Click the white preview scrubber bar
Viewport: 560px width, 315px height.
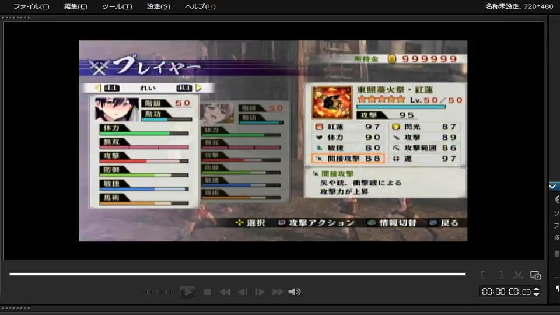pyautogui.click(x=237, y=274)
